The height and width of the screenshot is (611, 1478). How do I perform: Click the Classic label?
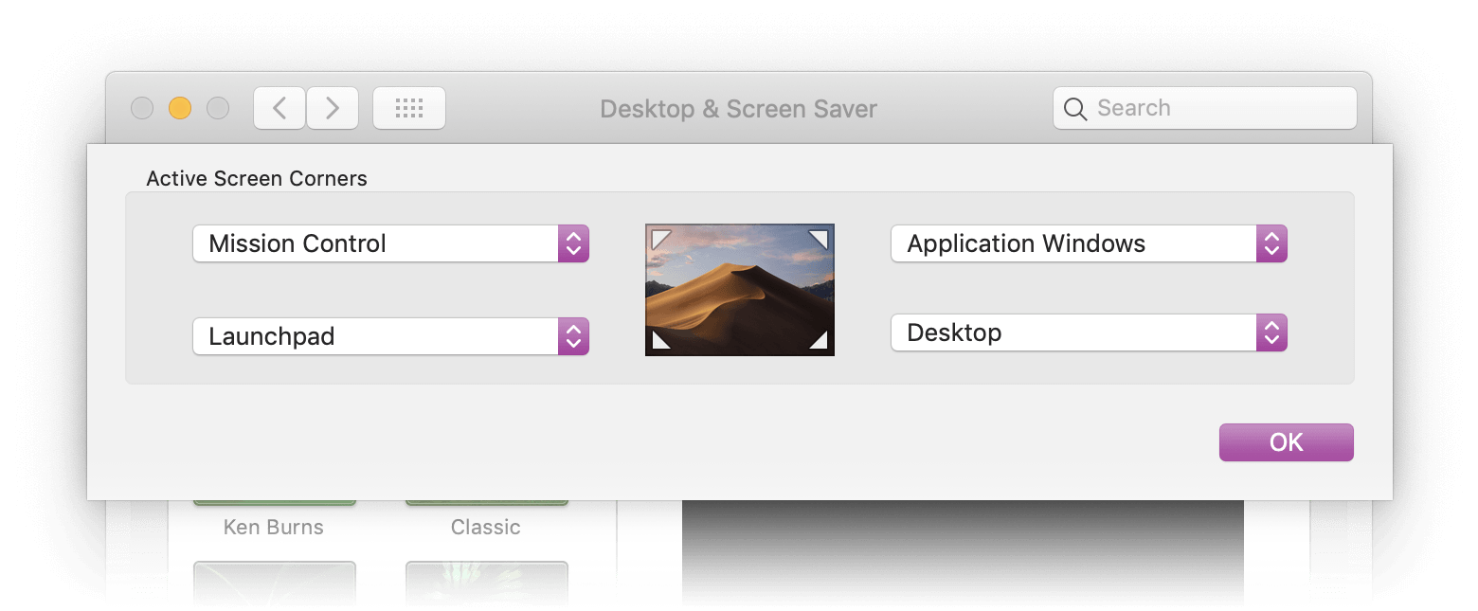point(486,528)
